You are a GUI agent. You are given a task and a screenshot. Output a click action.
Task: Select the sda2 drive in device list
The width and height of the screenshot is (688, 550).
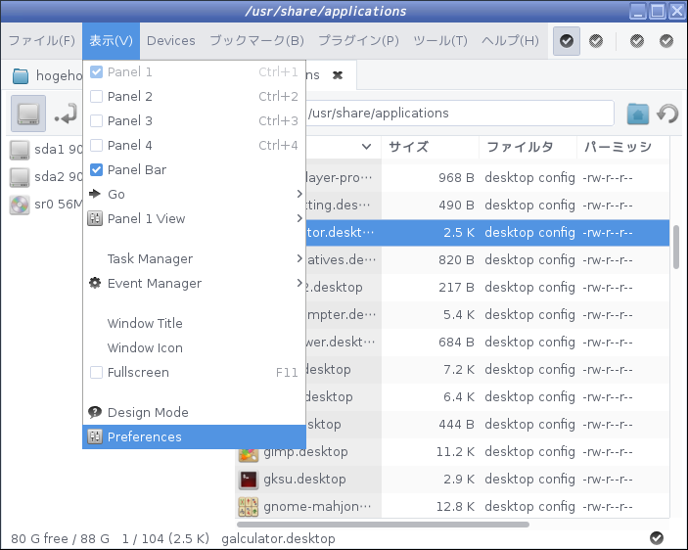click(46, 176)
